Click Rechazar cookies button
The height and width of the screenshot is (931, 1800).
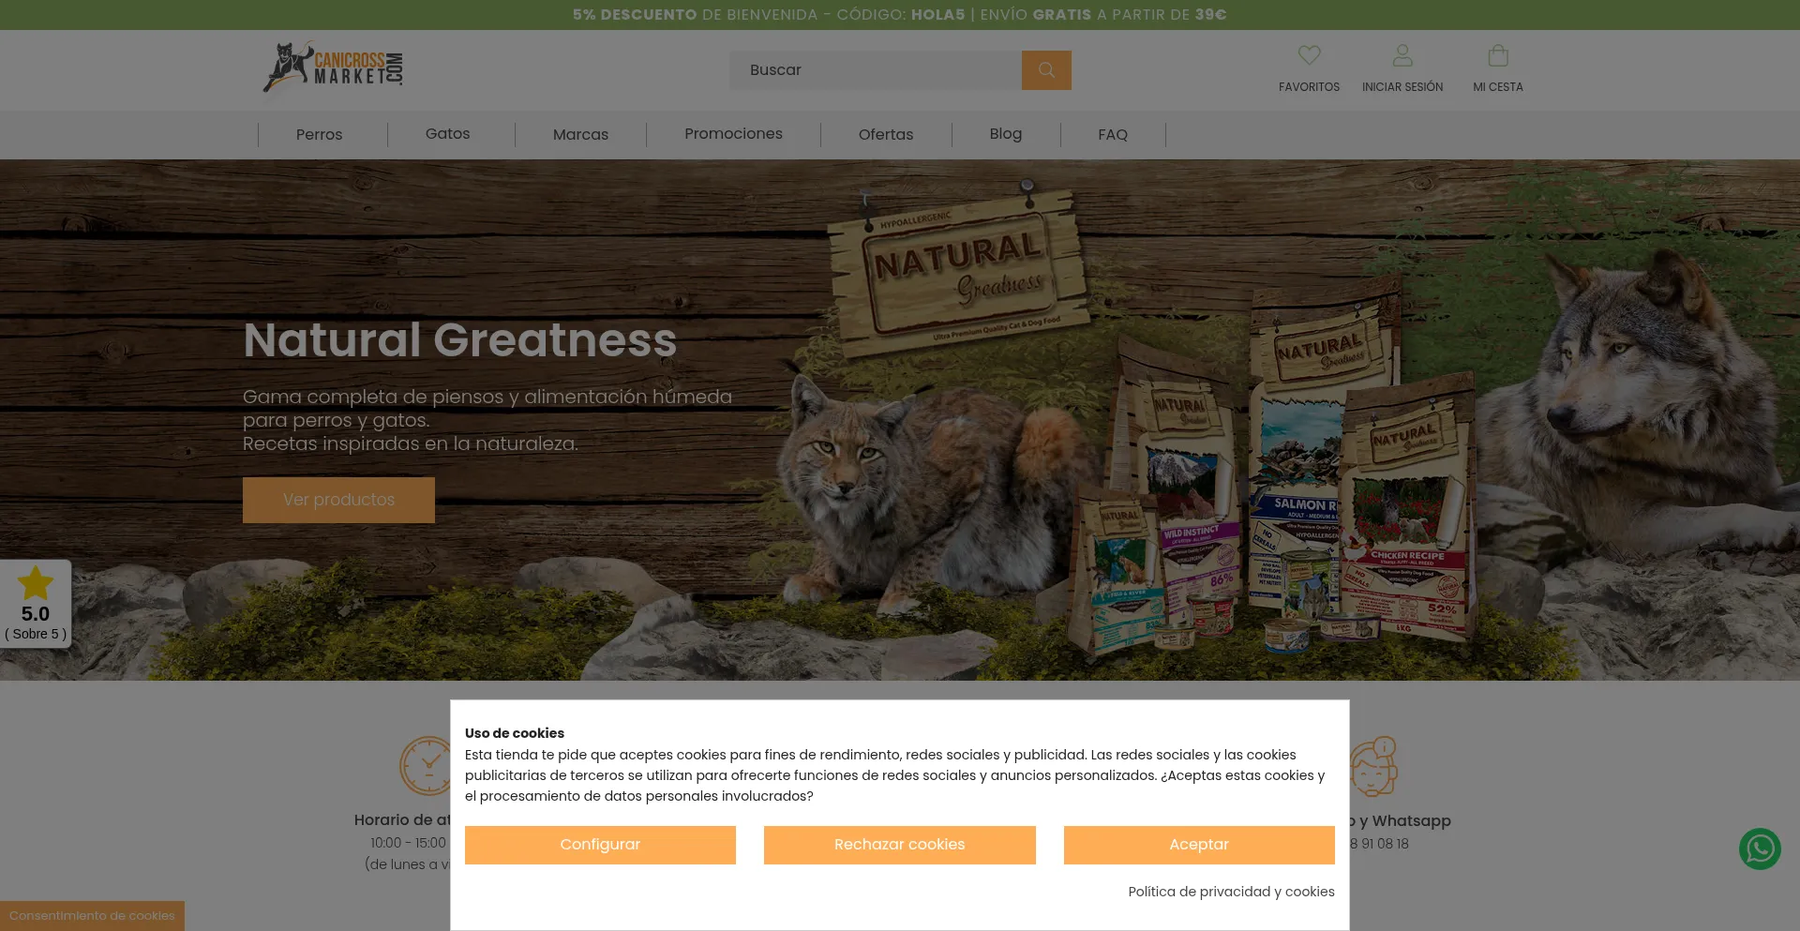pos(899,845)
